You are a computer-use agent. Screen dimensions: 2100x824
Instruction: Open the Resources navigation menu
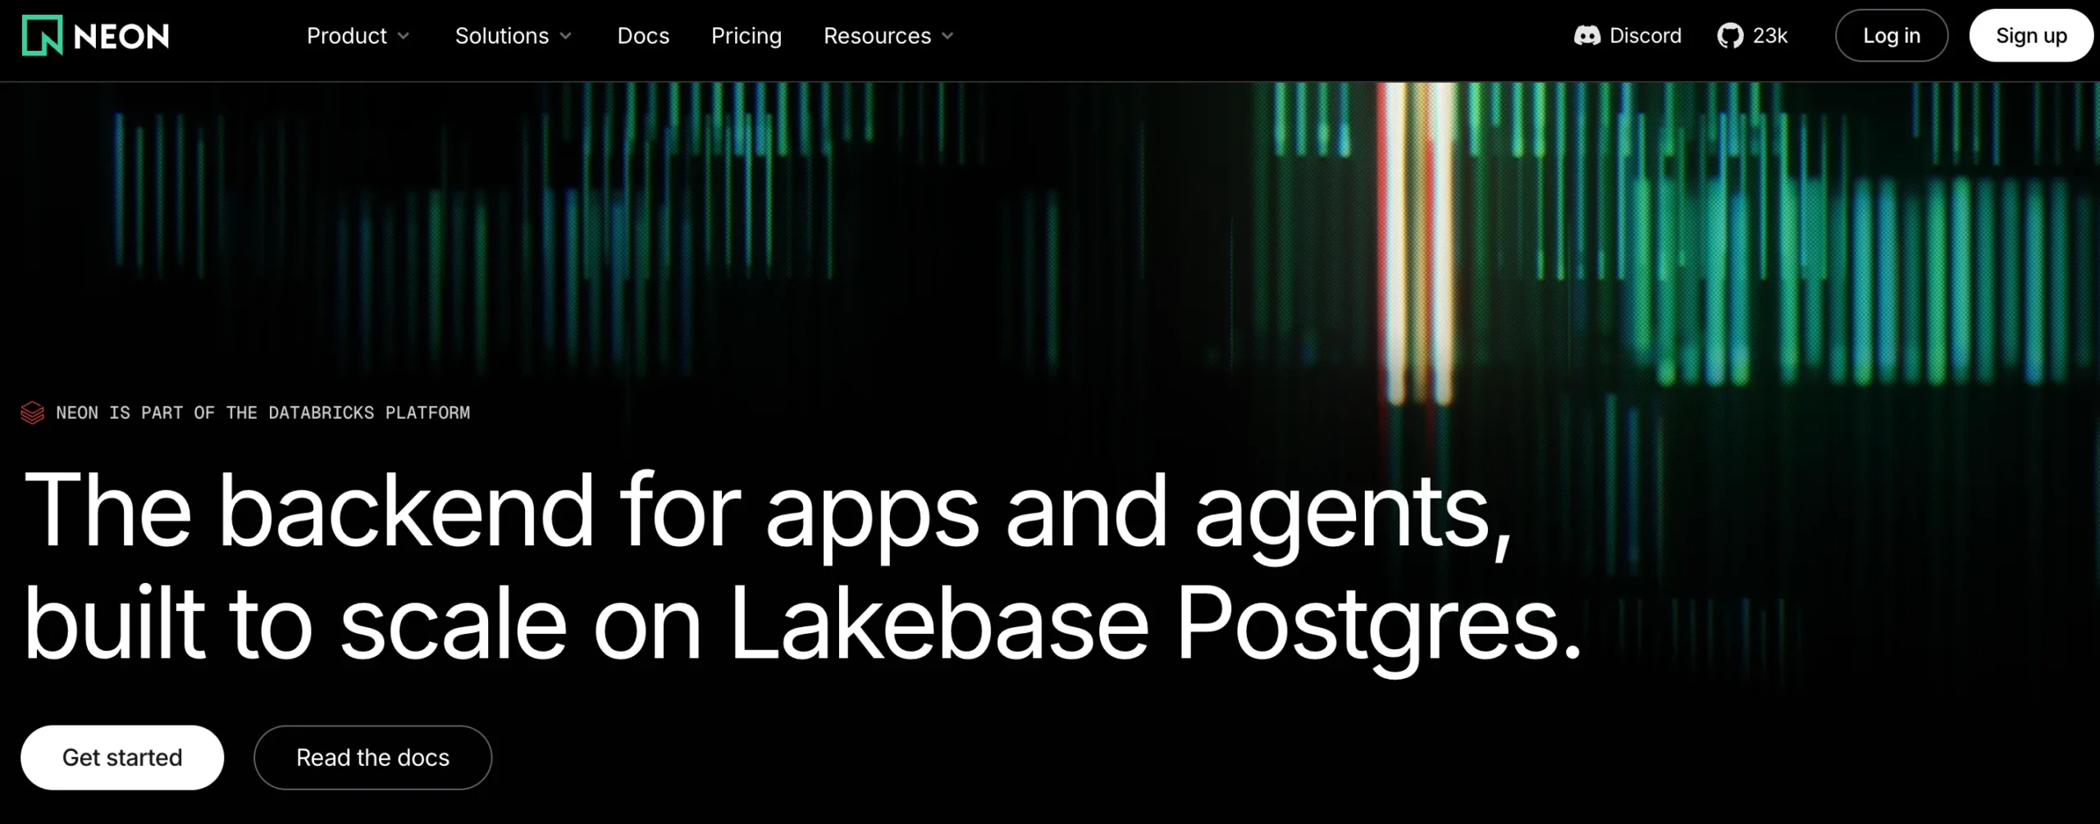tap(889, 36)
